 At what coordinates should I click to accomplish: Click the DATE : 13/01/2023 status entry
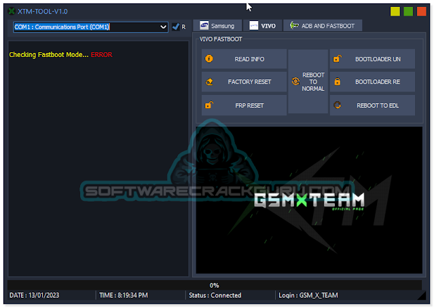point(35,295)
